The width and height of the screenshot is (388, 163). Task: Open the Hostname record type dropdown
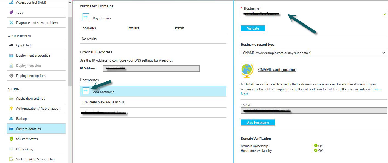point(314,53)
